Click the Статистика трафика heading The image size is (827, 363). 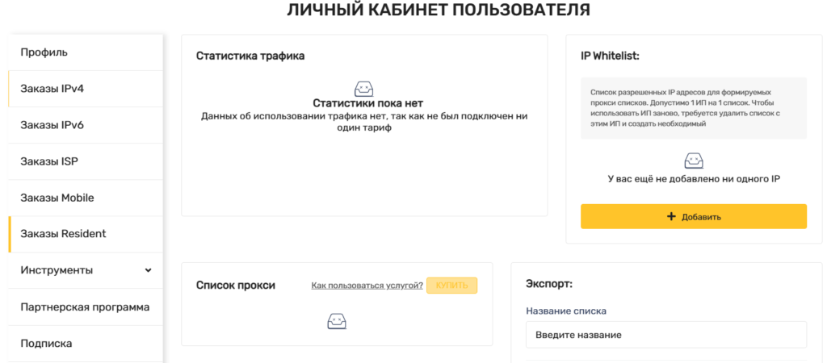(250, 56)
